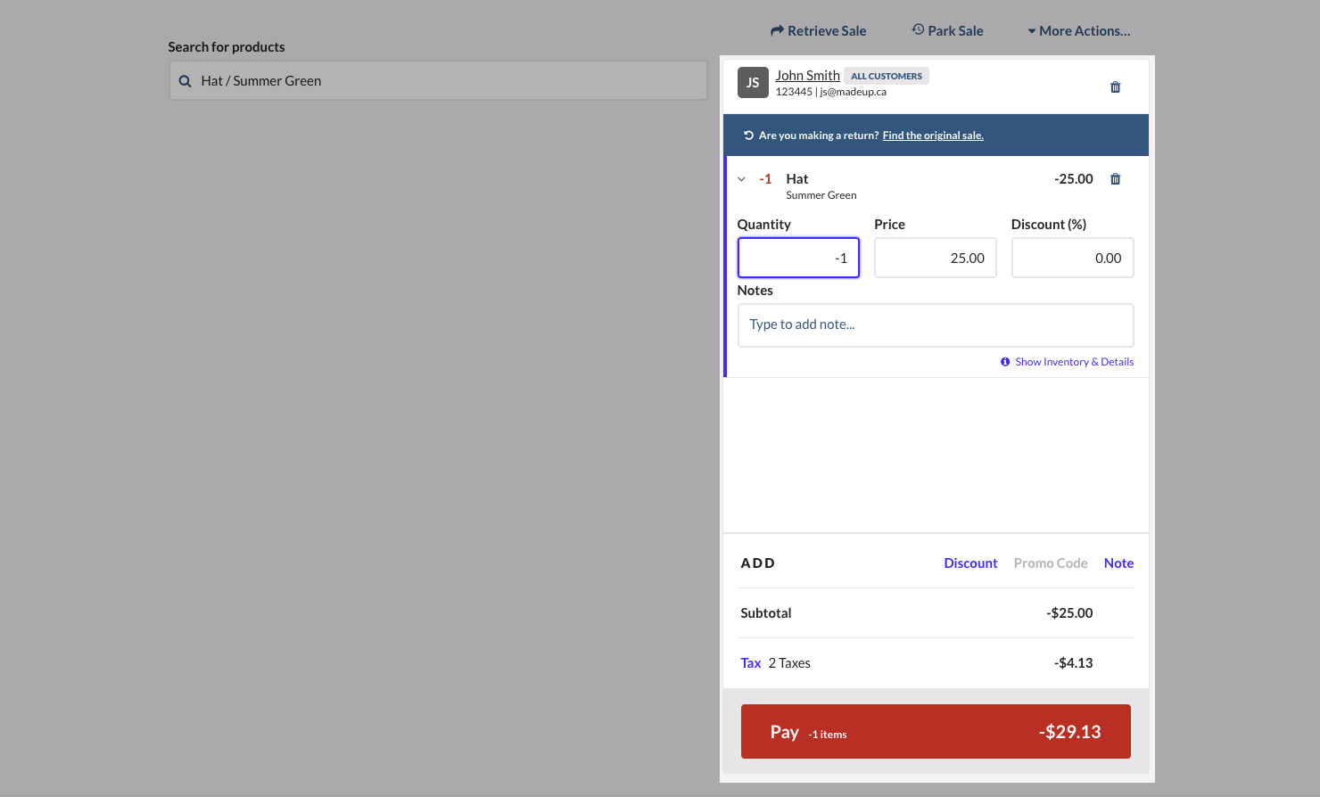
Task: Delete the Hat line item using its trash icon
Action: click(x=1115, y=179)
